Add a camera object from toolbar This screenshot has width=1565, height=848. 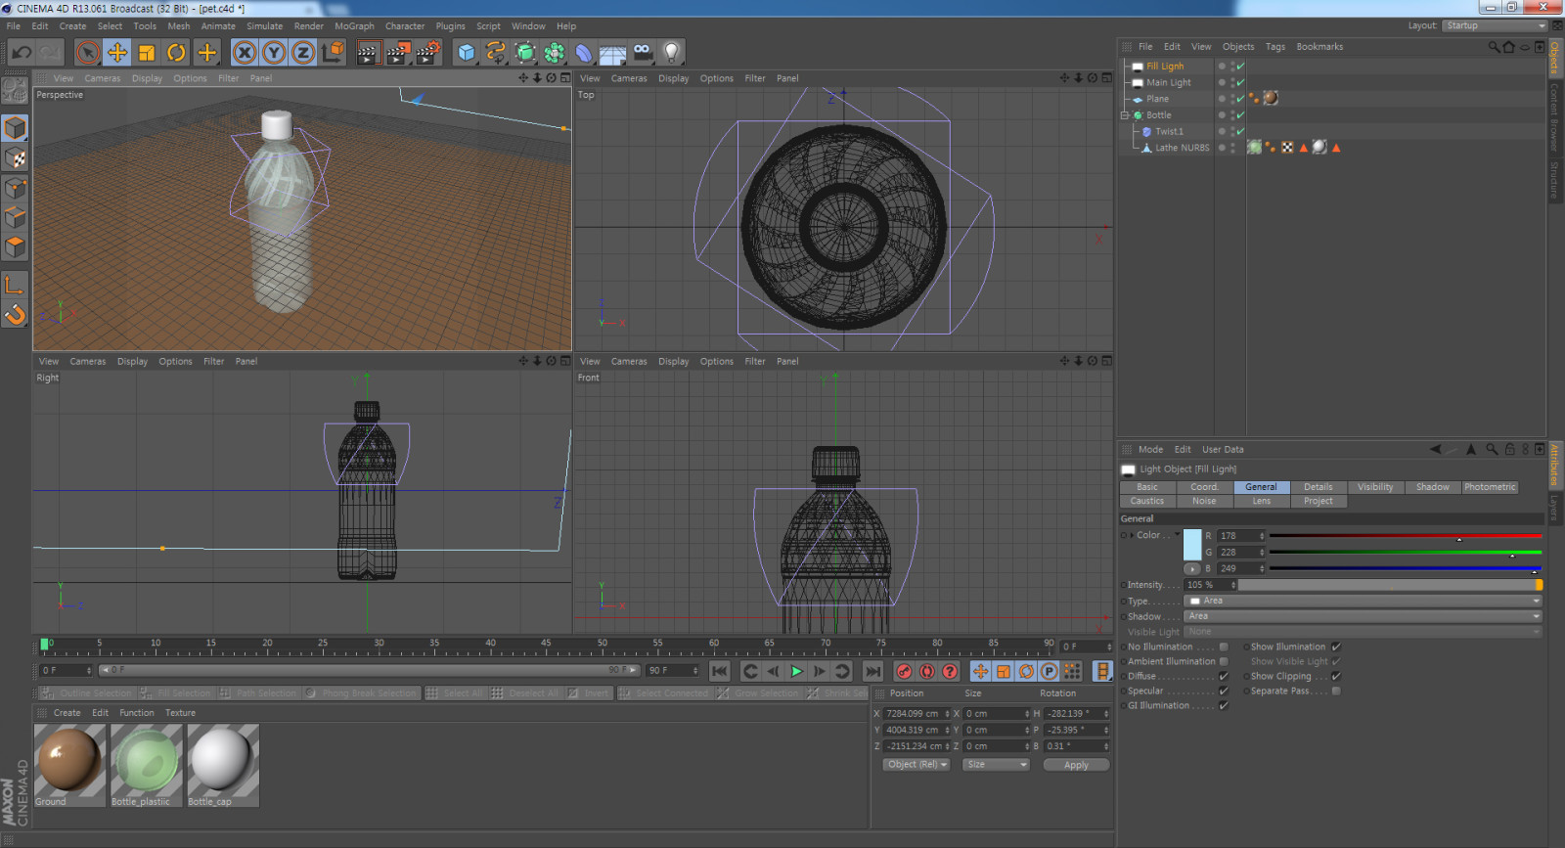tap(642, 53)
